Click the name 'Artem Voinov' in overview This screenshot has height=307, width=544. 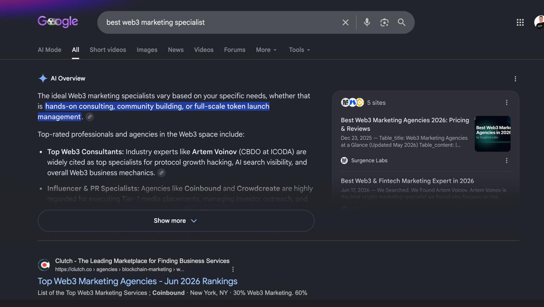click(214, 152)
